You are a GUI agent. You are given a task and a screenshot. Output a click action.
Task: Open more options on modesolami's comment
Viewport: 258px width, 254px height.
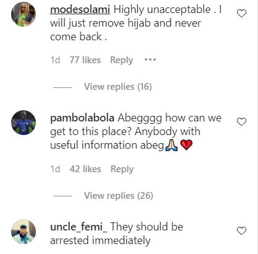(150, 60)
